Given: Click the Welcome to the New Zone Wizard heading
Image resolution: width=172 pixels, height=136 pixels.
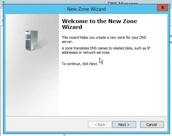Looking at the screenshot, I should click(99, 24).
